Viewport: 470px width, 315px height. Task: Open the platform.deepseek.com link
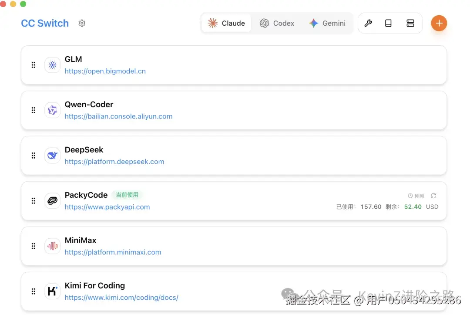click(x=114, y=162)
